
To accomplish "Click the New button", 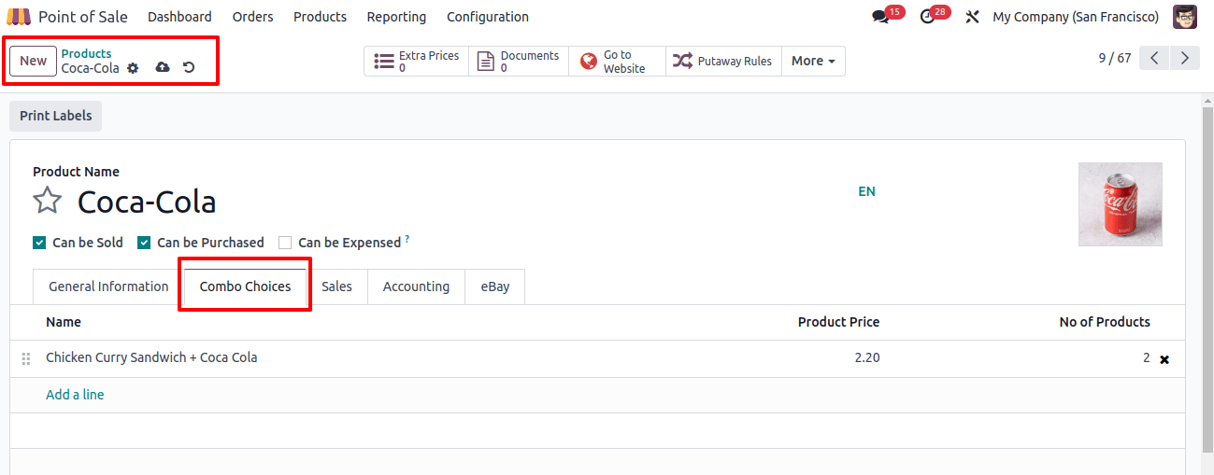I will coord(33,61).
